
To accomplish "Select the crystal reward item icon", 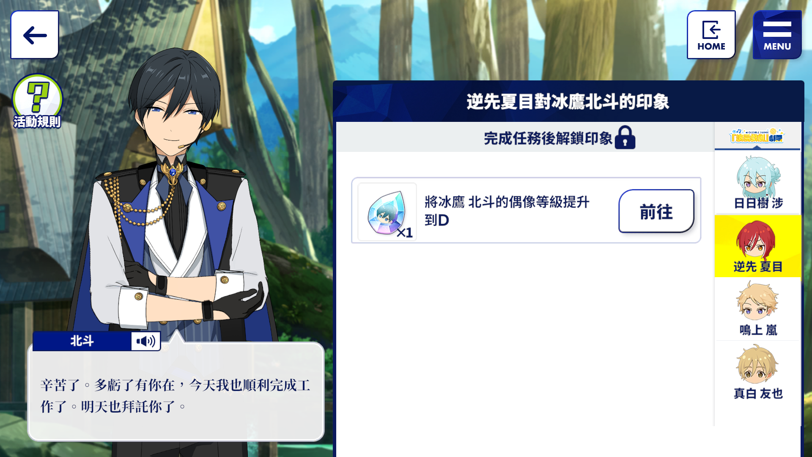I will (x=387, y=212).
